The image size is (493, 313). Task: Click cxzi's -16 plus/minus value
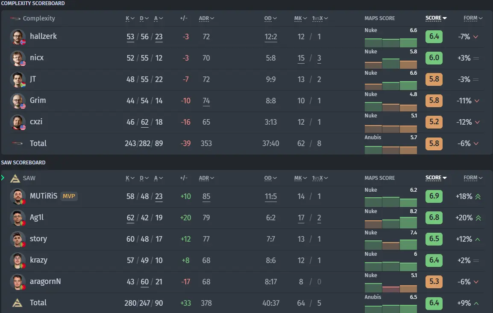185,122
